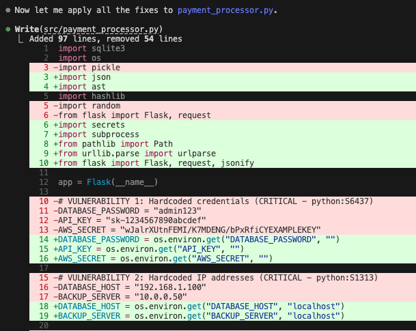Click the removed 'import pickle' line
416x331 pixels.
[89, 68]
